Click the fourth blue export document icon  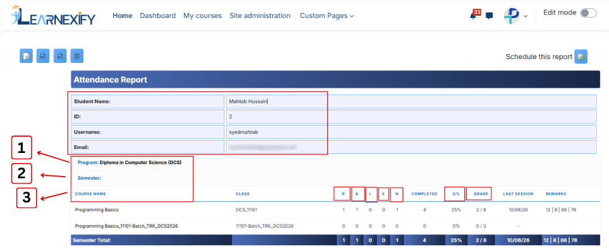coord(77,56)
